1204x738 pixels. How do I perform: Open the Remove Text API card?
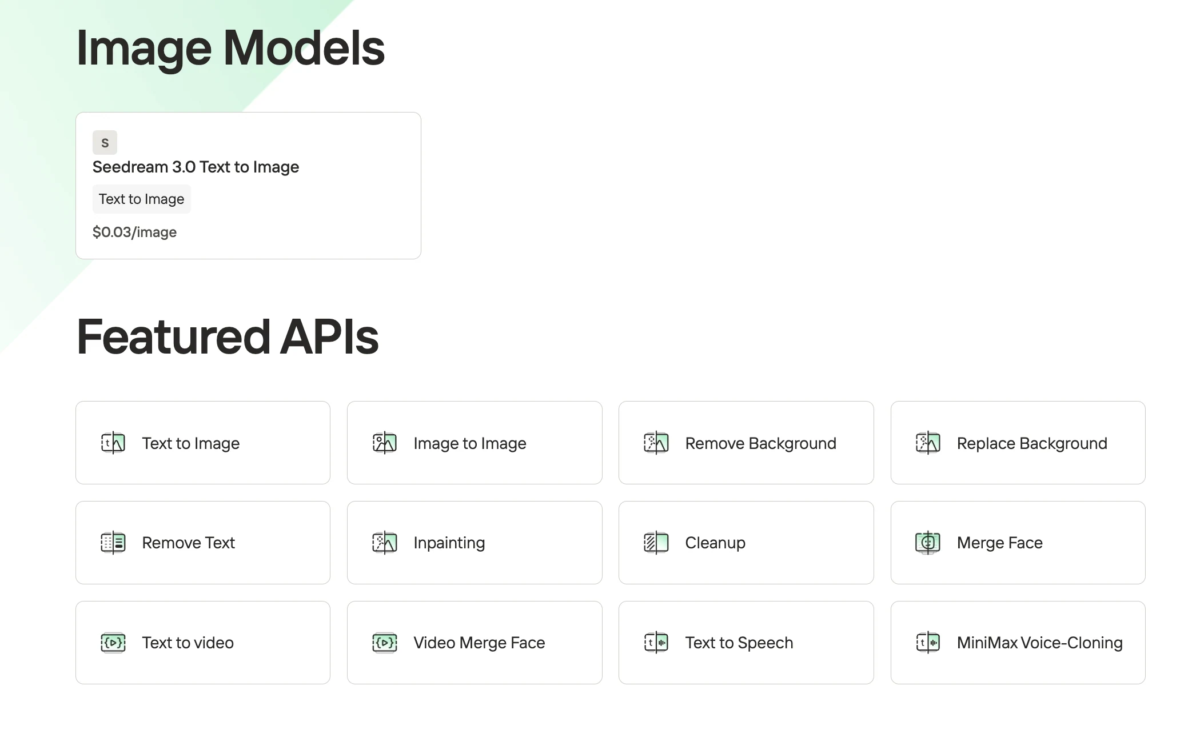(x=203, y=543)
